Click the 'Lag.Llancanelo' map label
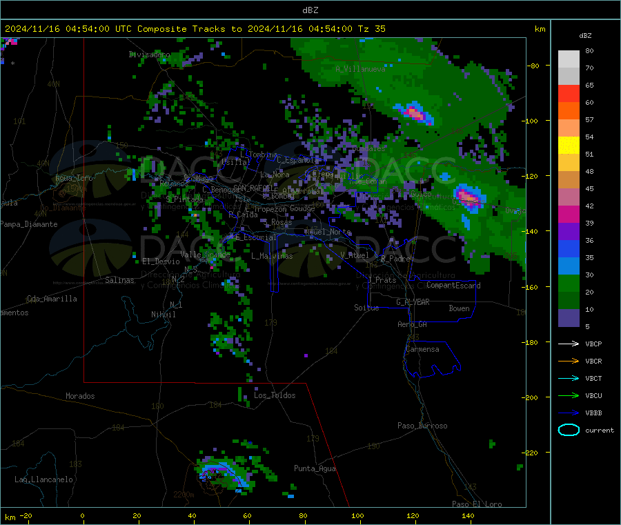This screenshot has height=525, width=621. [43, 479]
